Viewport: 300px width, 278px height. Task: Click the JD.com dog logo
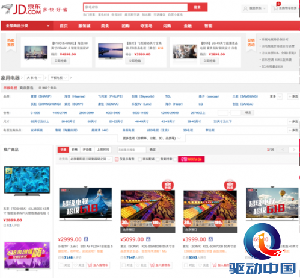tap(7, 9)
